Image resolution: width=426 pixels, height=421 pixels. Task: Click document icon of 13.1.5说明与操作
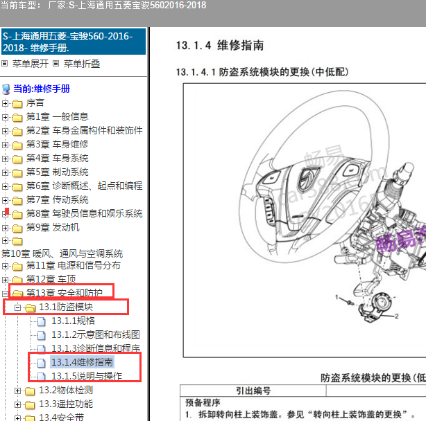click(42, 376)
